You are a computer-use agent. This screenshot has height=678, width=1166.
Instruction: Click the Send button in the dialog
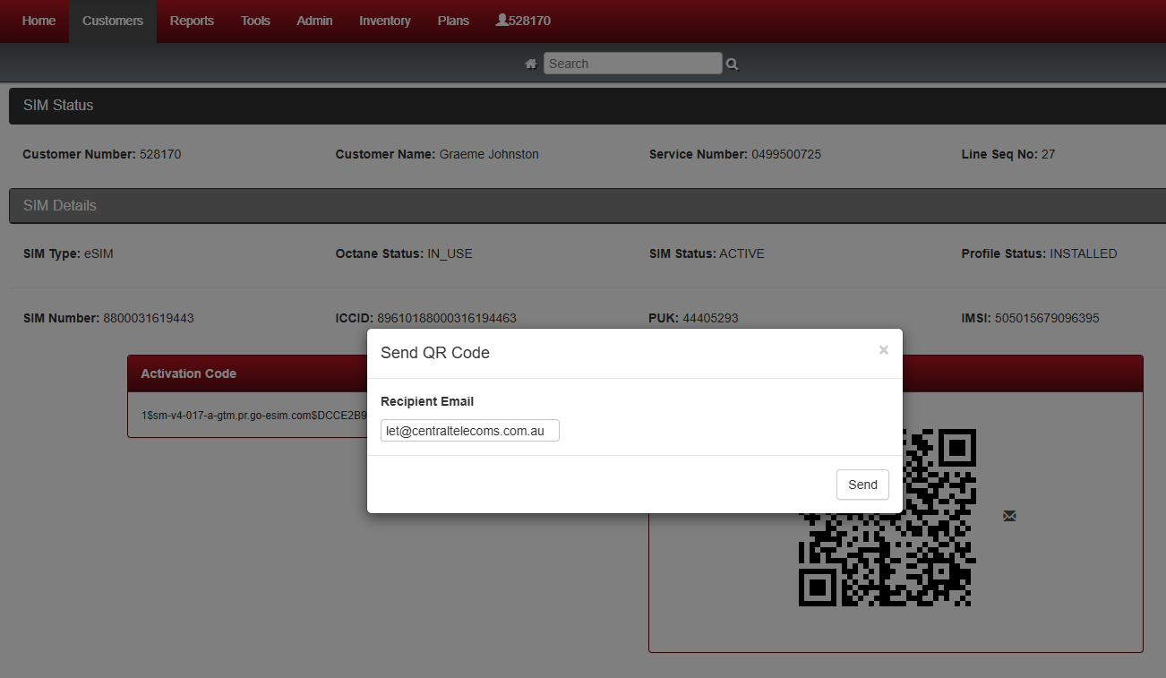click(862, 485)
